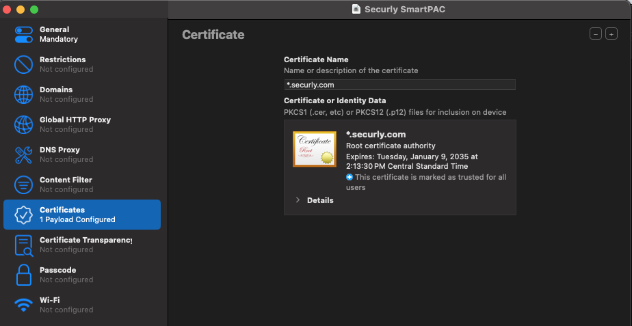
Task: Select Global HTTP Proxy payload
Action: 82,124
